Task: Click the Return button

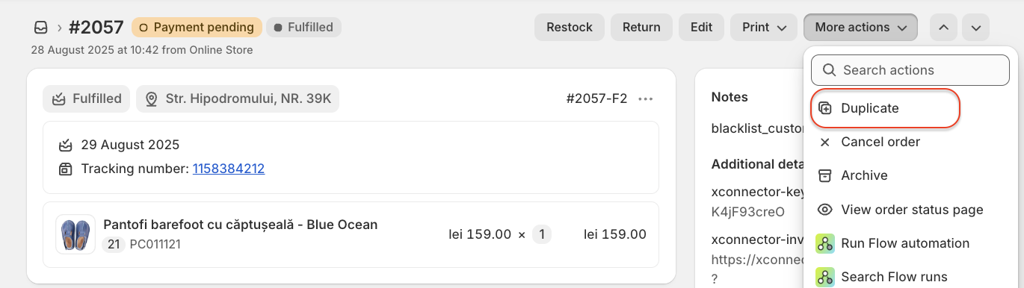Action: 641,27
